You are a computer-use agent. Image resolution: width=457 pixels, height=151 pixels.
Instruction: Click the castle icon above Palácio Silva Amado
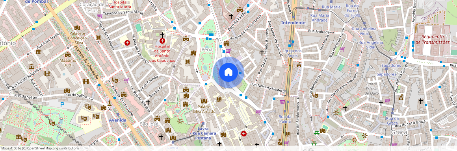(204, 101)
